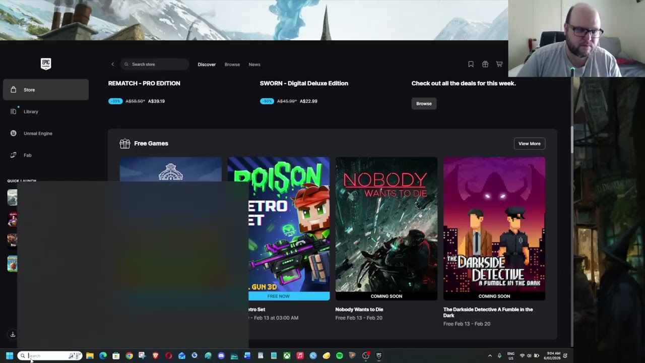Open The Darkside Detective cover art
This screenshot has width=645, height=363.
(x=494, y=224)
